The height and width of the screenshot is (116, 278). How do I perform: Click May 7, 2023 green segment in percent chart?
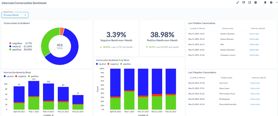coord(129,100)
